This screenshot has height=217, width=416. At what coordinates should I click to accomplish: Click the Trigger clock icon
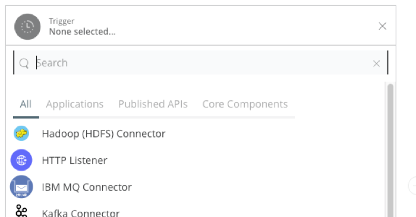click(27, 27)
